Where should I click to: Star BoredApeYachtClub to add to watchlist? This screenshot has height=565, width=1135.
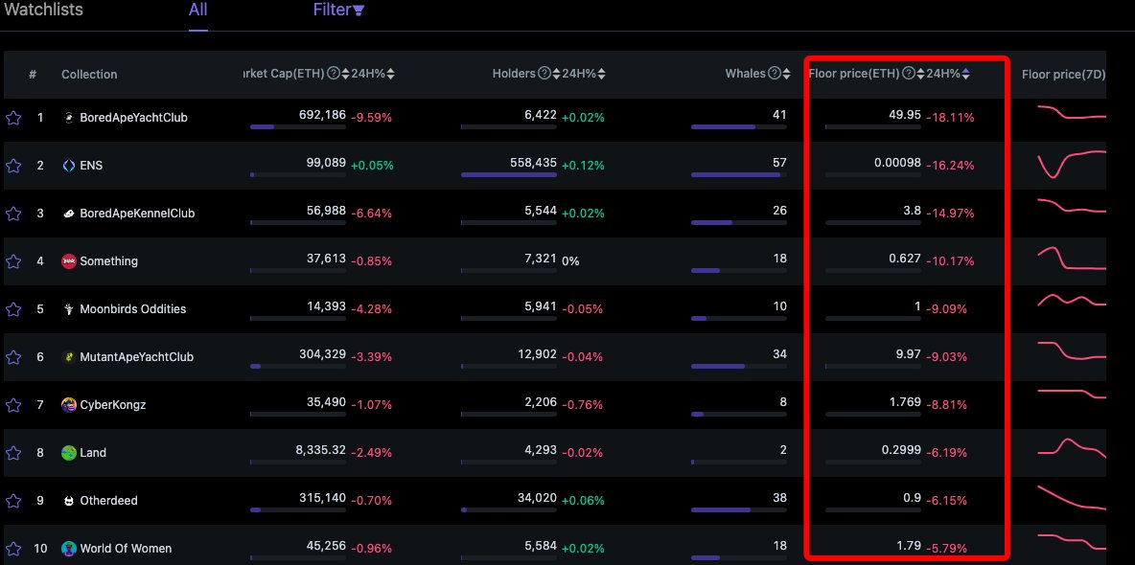click(13, 117)
